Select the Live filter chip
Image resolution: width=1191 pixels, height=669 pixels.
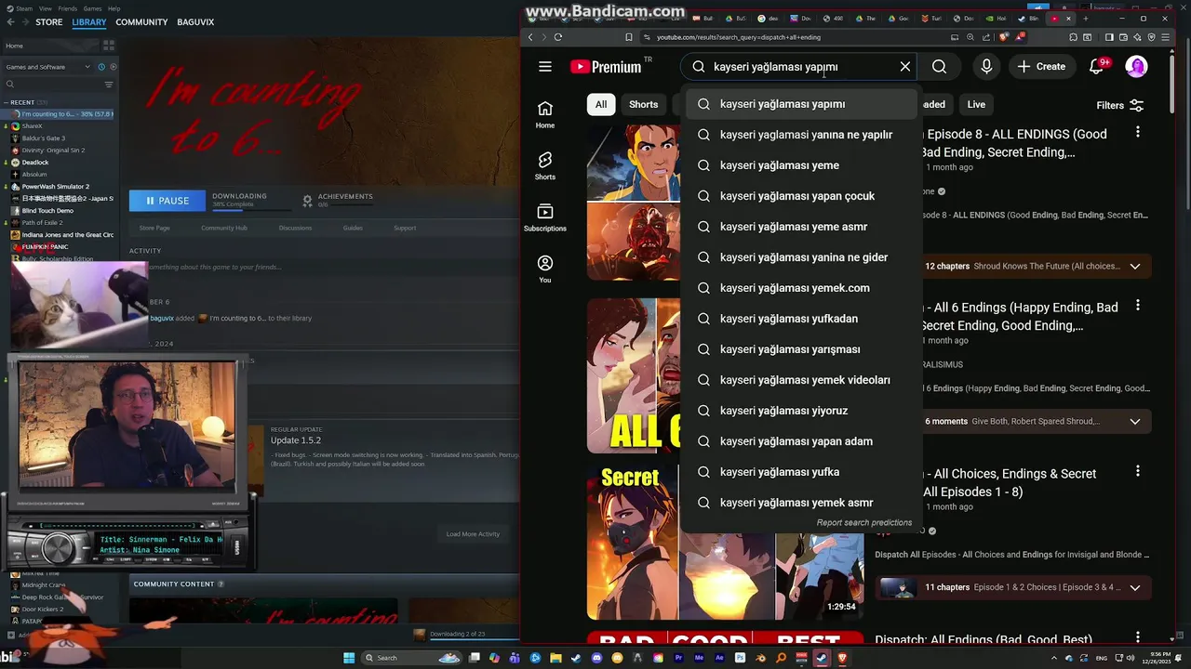pos(976,104)
